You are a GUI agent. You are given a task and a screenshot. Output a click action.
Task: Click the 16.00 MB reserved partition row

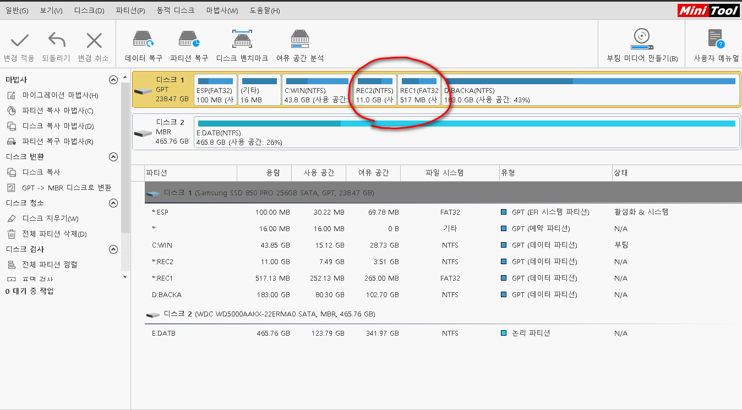443,228
